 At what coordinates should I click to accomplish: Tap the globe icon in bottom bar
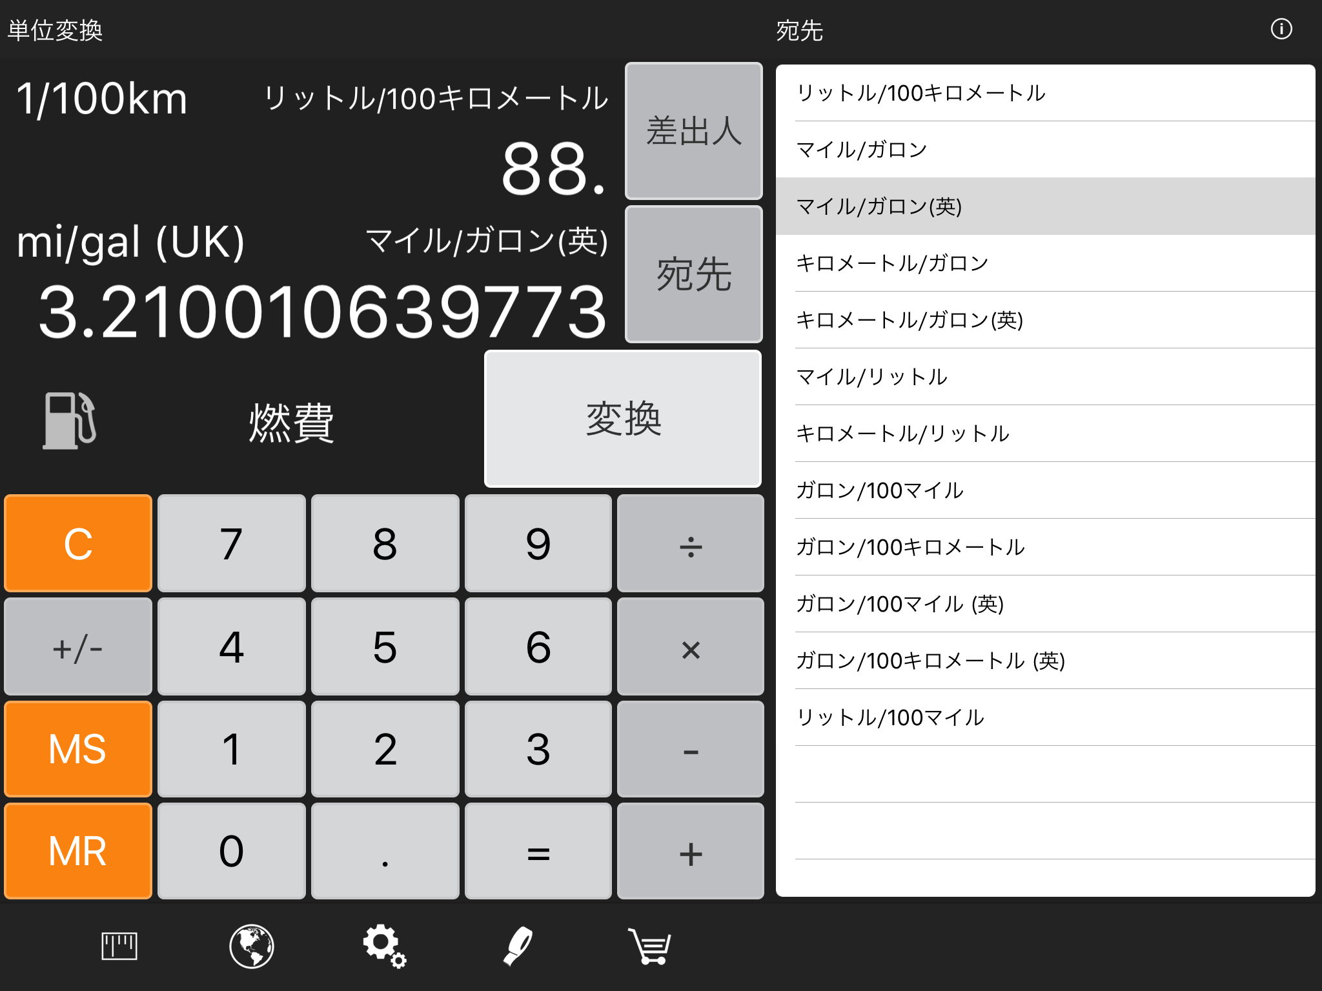pos(252,946)
